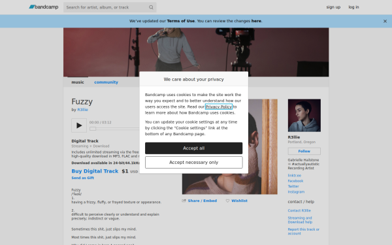The width and height of the screenshot is (392, 245).
Task: Open the log in link
Action: (x=353, y=7)
